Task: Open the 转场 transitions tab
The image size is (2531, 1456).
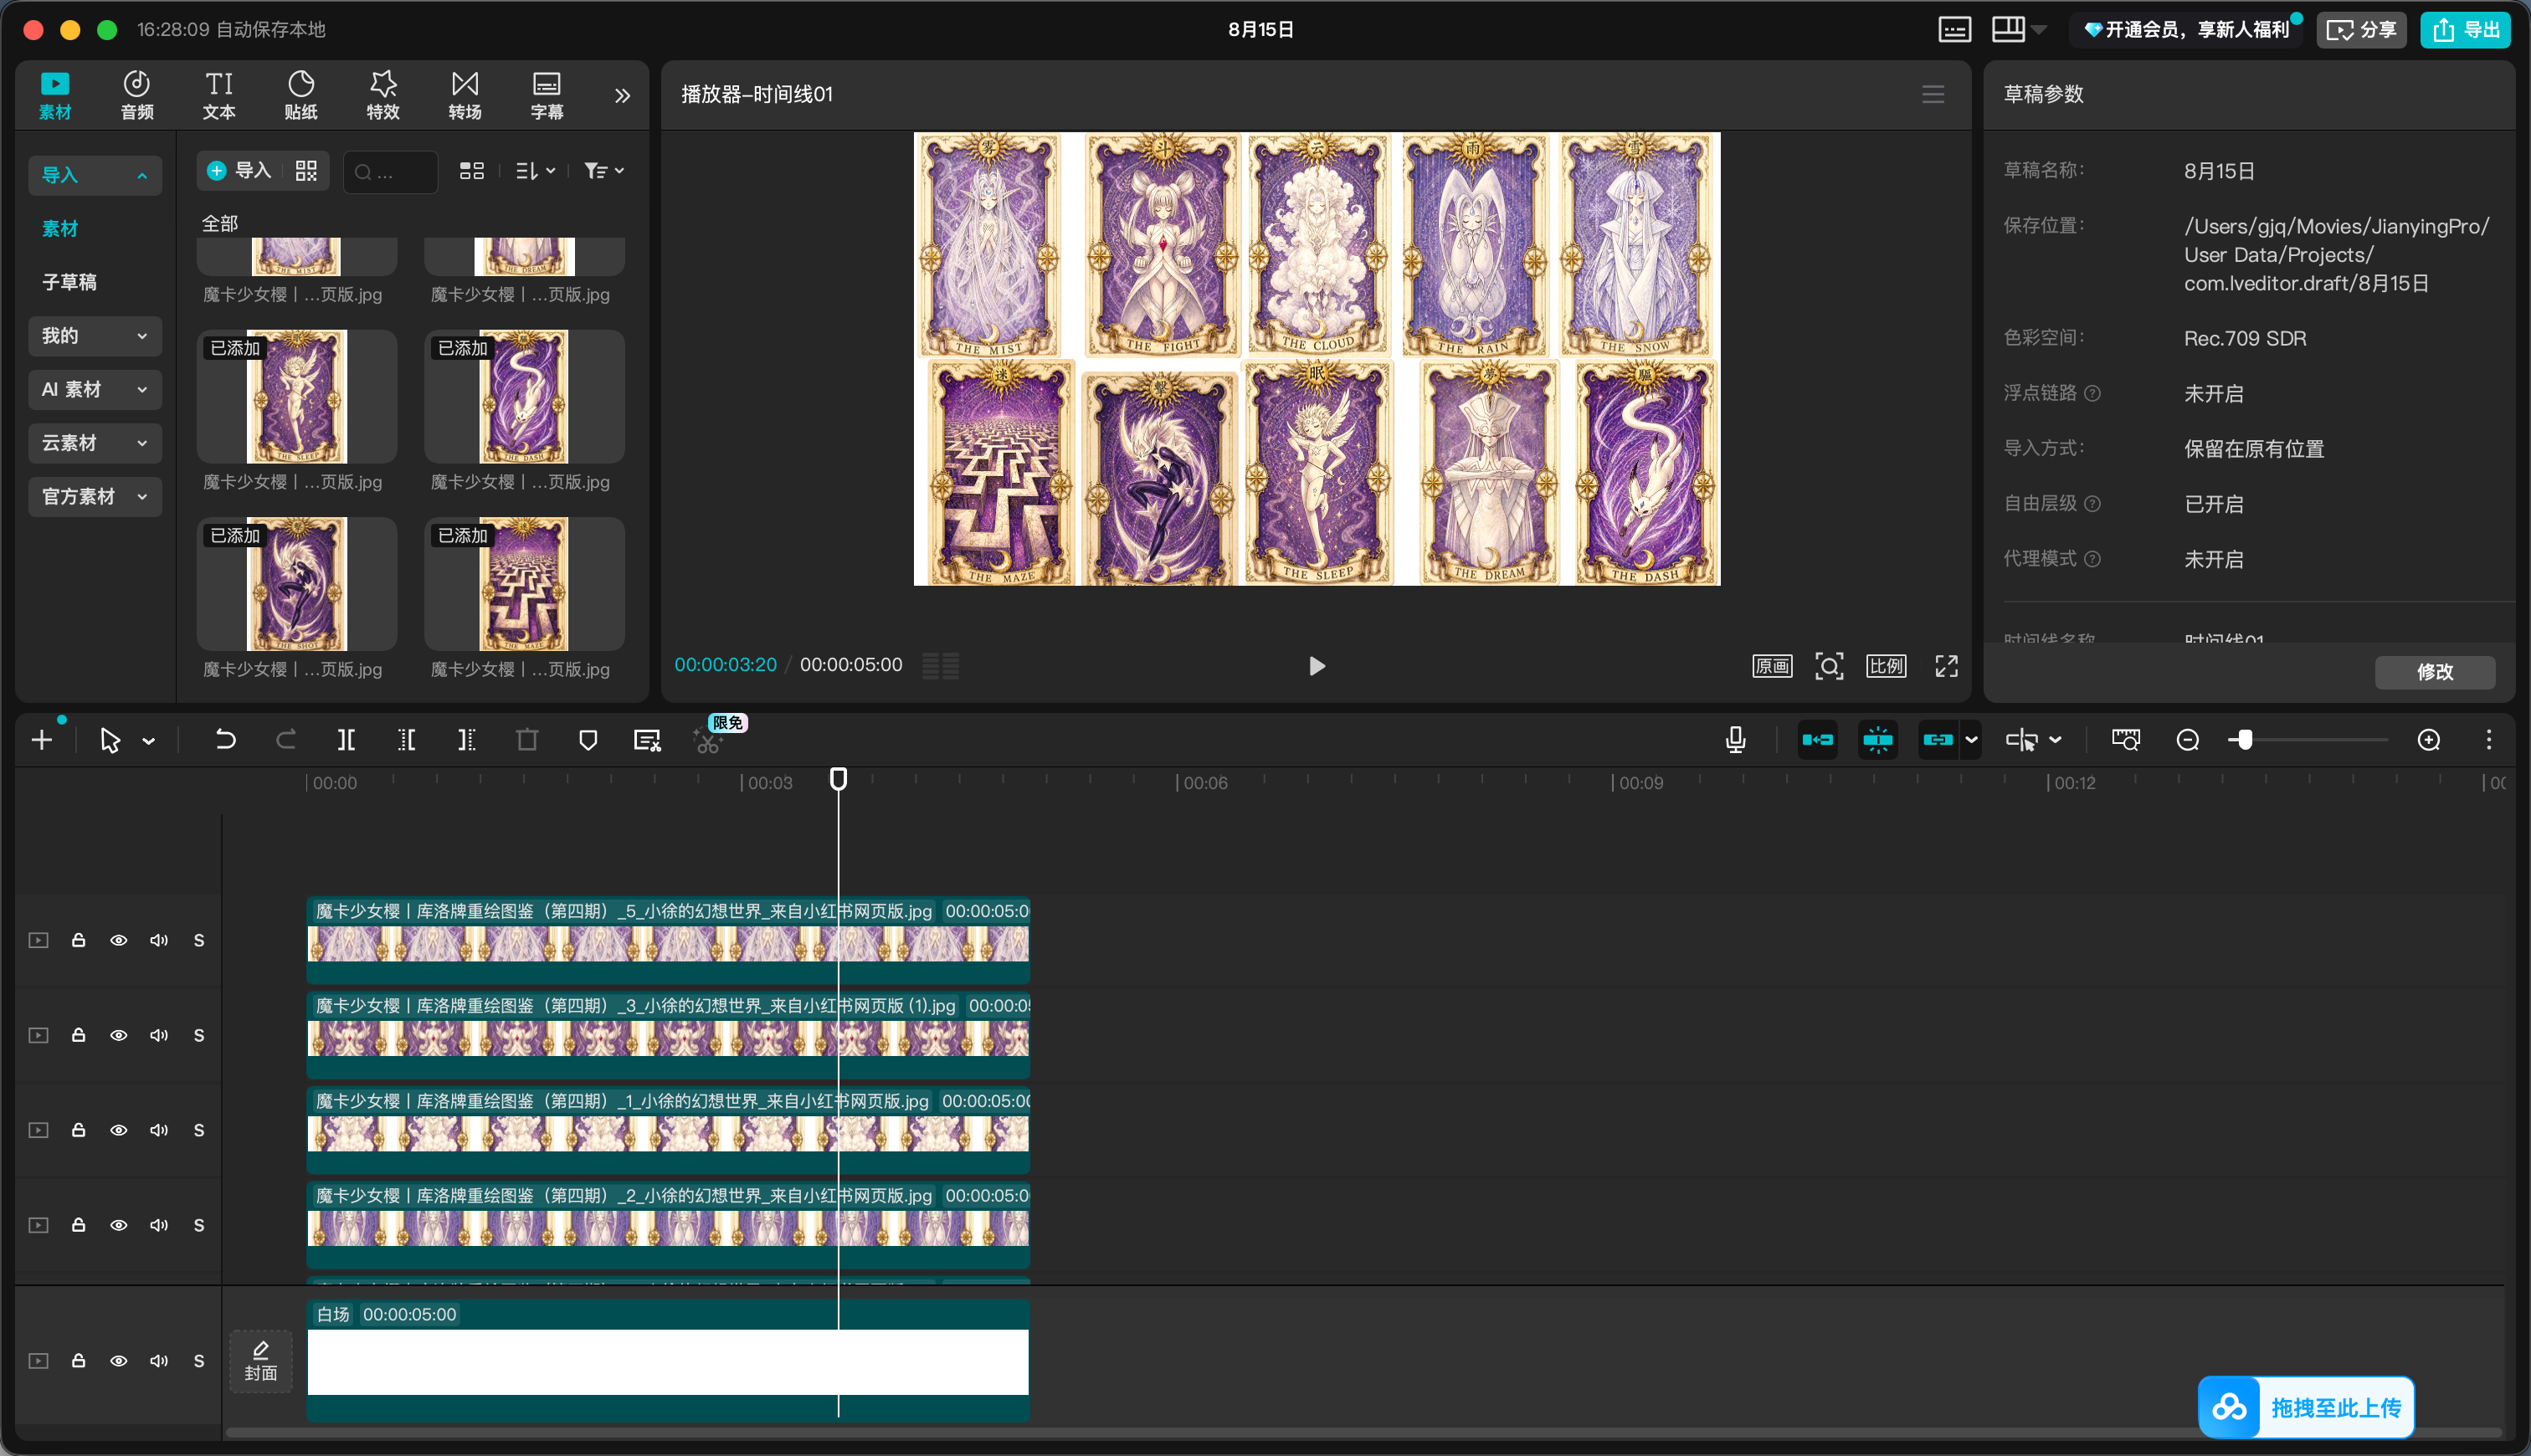Action: (465, 95)
